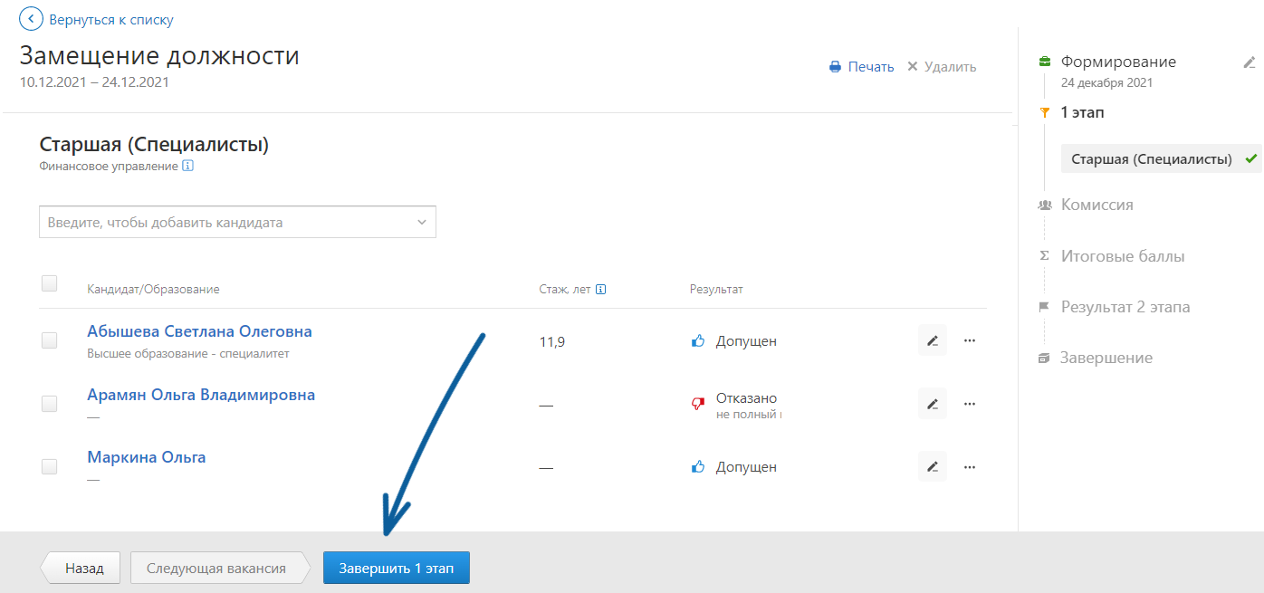
Task: Click info icon next to Стаж, лет
Action: coord(600,290)
